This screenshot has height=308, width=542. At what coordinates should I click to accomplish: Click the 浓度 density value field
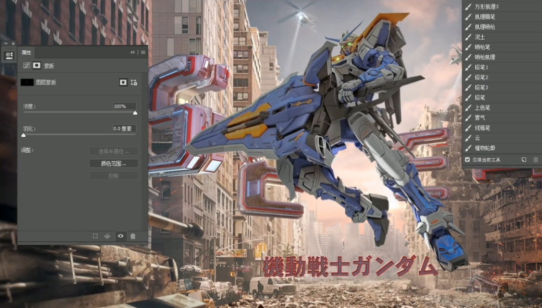[124, 106]
